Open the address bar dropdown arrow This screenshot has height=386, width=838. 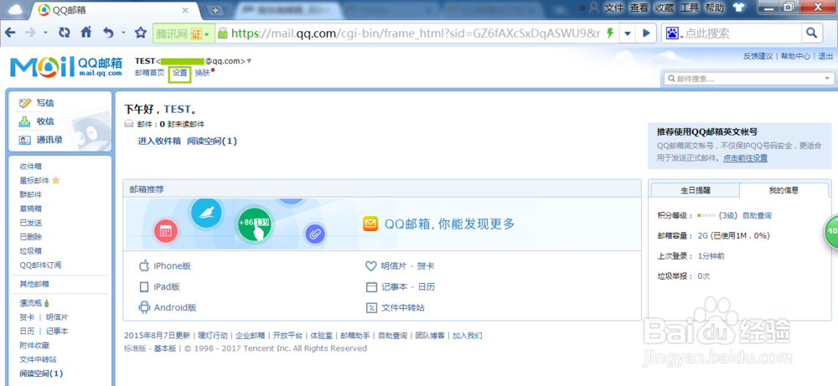pos(628,33)
